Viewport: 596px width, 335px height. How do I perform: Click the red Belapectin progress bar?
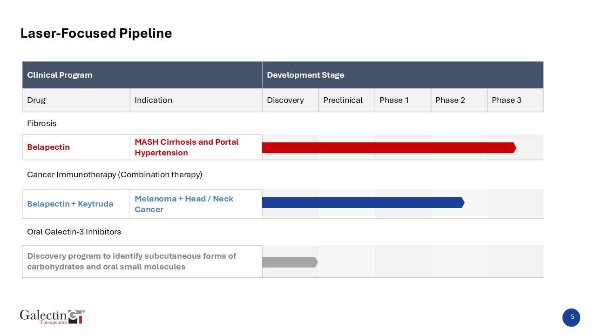389,147
